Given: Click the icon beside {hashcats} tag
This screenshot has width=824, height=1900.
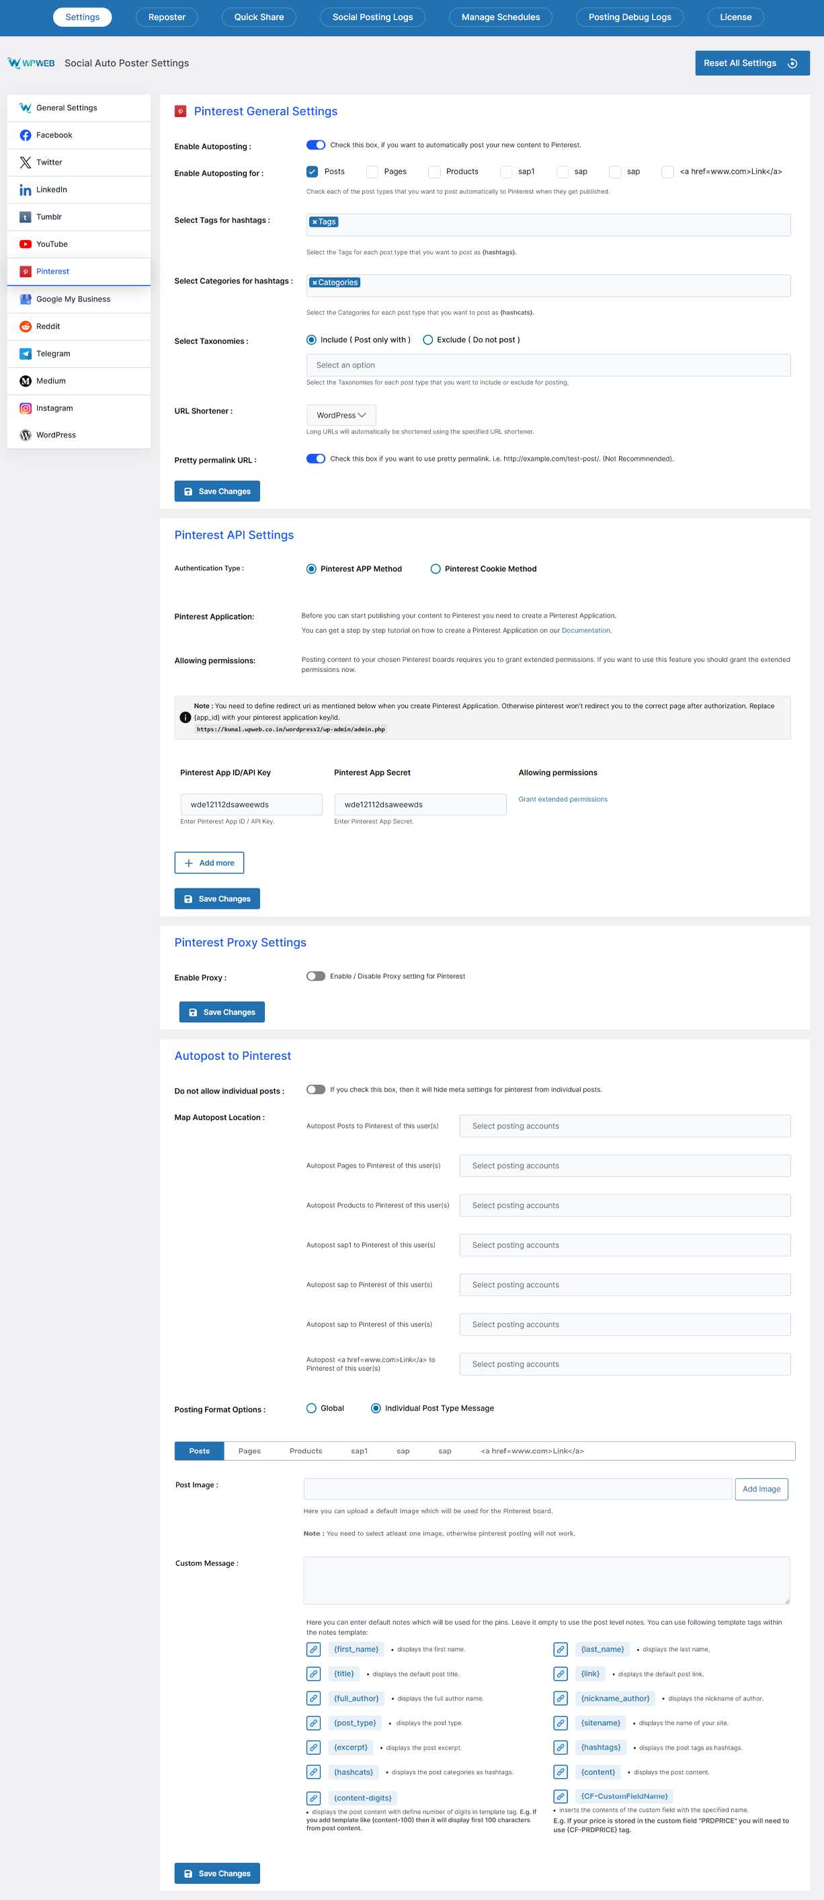Looking at the screenshot, I should (313, 1772).
